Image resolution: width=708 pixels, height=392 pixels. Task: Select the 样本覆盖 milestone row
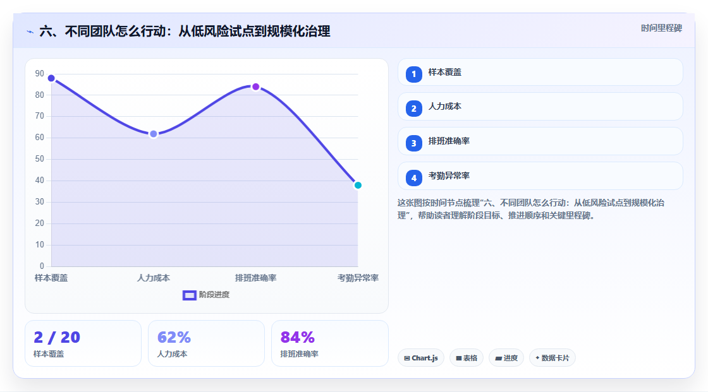click(x=540, y=72)
